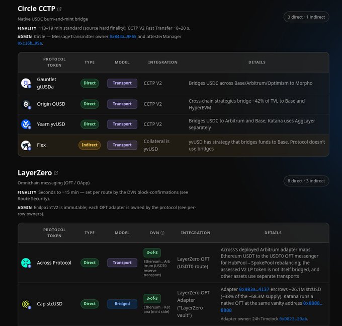This screenshot has height=326, width=342.
Task: Click the 'Gauntlet gtUSDa' token name
Action: [x=46, y=83]
